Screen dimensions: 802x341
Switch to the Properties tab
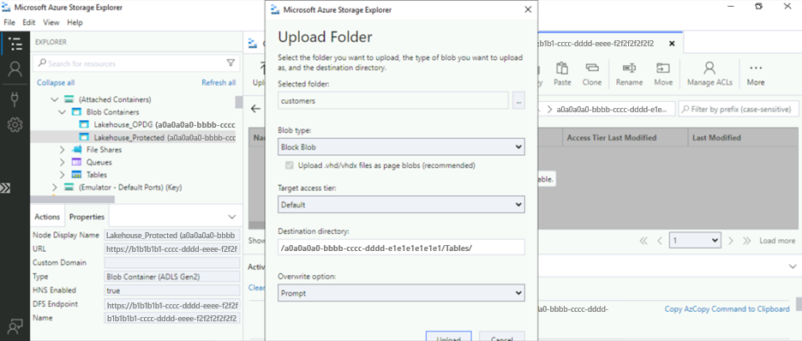(87, 217)
